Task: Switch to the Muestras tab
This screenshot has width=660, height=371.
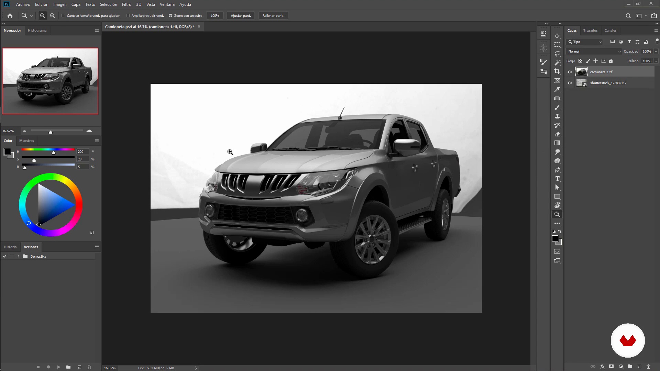Action: point(26,141)
